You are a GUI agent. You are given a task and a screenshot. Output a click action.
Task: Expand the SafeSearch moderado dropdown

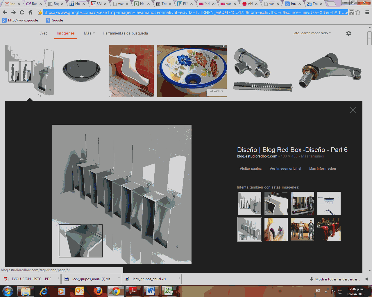pos(312,33)
